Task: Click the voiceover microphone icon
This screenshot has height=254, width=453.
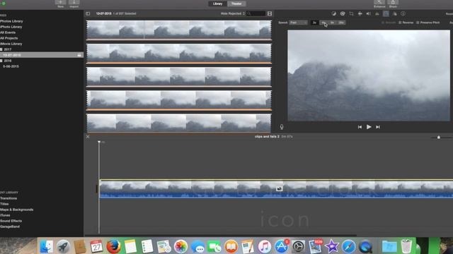Action: pos(282,127)
